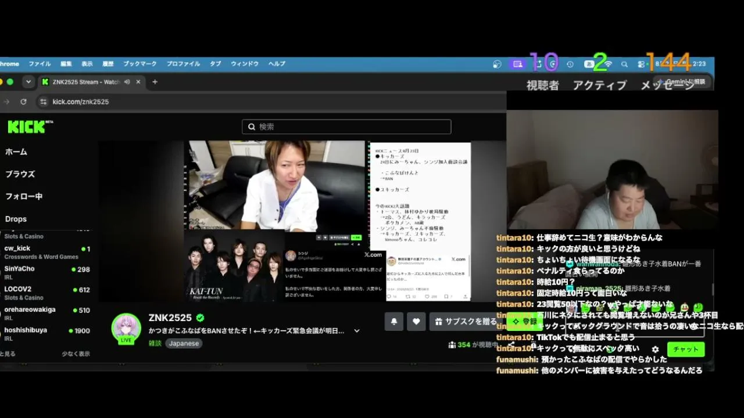The width and height of the screenshot is (744, 418).
Task: Open cw_kick channel in recommended list
Action: pyautogui.click(x=46, y=253)
